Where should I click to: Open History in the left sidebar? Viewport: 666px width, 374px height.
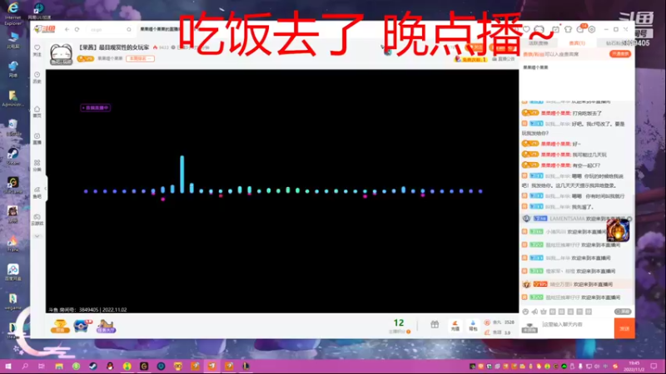coord(37,77)
